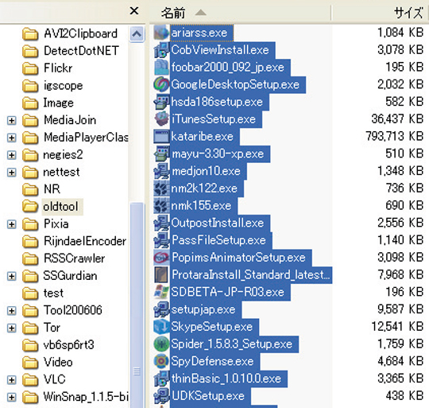The image size is (429, 408).
Task: Click the Spider_1.5.8.3_Setup.exe green icon
Action: pyautogui.click(x=161, y=344)
